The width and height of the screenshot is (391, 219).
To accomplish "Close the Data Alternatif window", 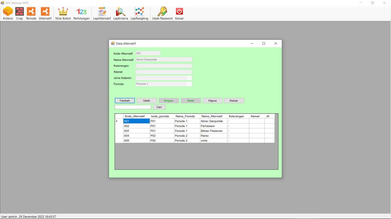I will pos(276,43).
